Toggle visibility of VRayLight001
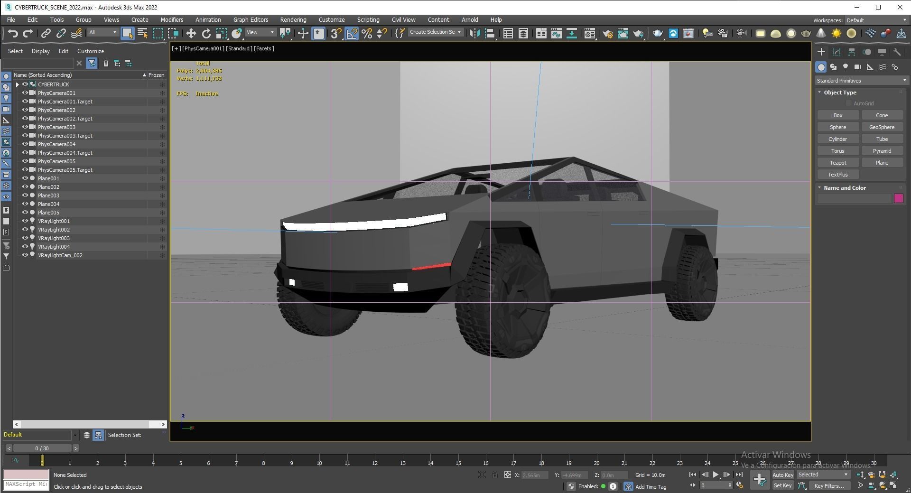Viewport: 911px width, 493px height. [25, 221]
